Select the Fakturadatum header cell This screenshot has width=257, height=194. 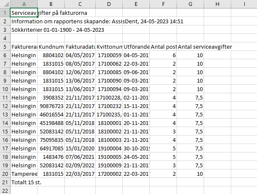tap(80, 47)
